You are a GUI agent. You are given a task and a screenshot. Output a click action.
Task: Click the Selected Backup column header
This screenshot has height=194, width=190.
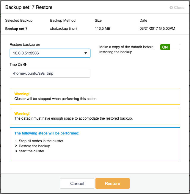[19, 21]
